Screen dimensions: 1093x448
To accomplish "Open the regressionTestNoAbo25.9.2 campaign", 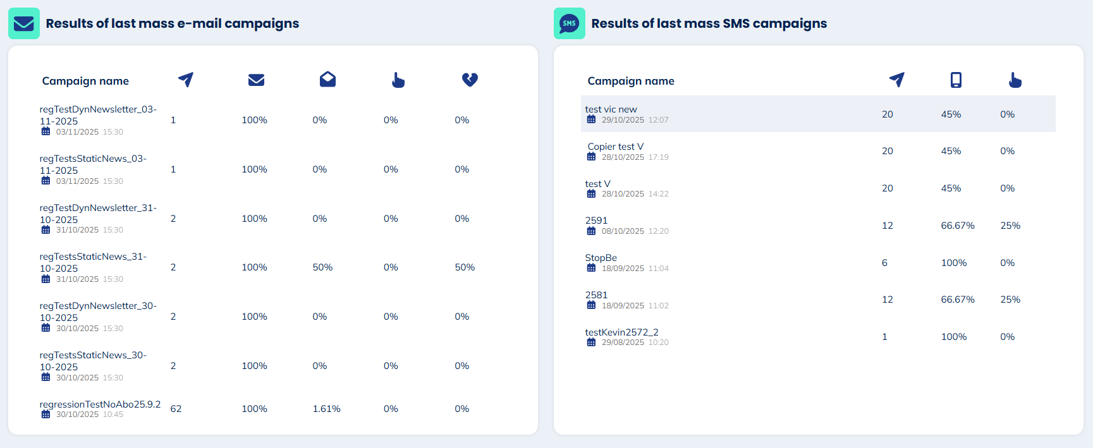I will coord(100,404).
